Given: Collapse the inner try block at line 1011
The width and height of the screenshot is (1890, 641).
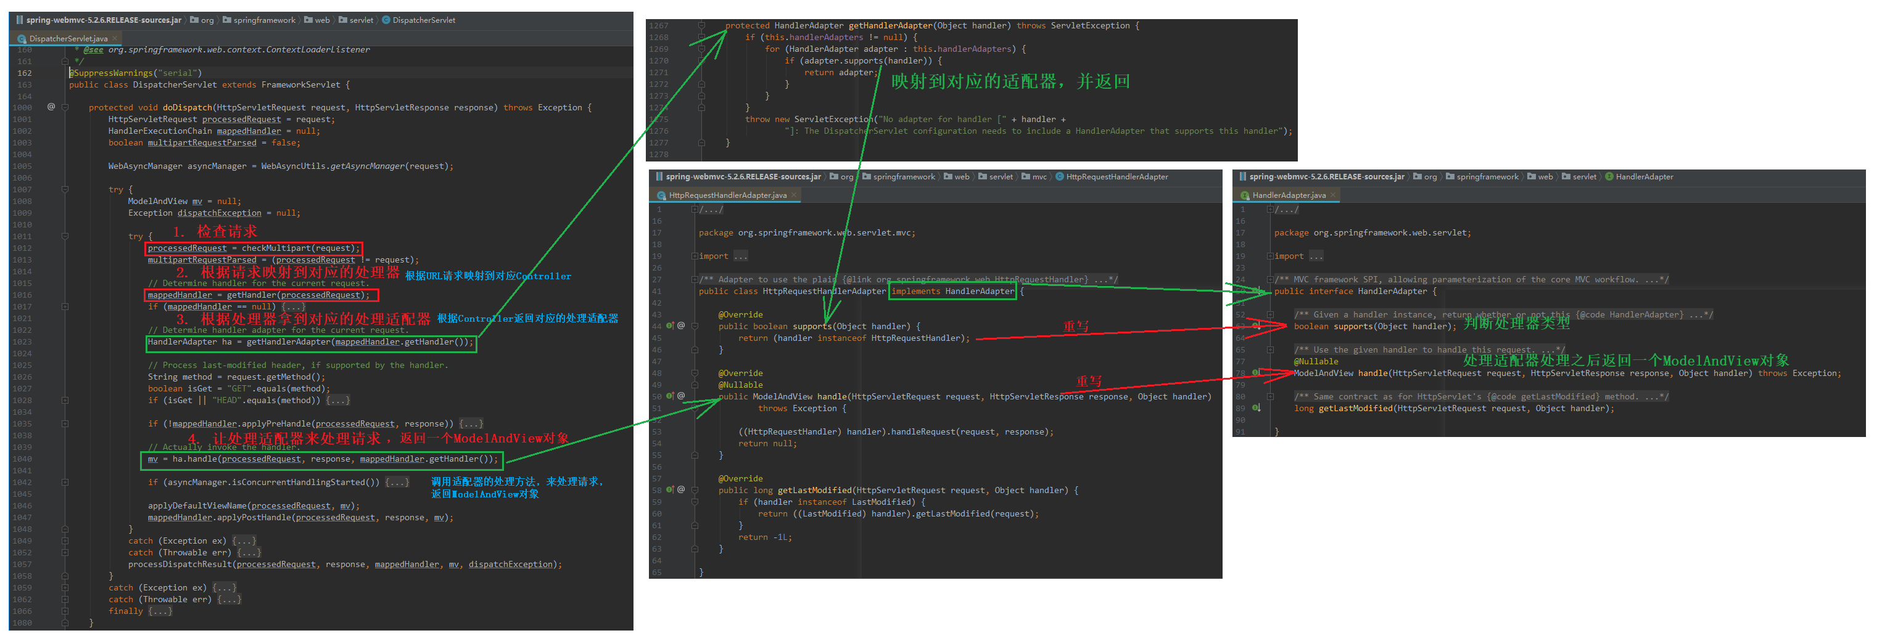Looking at the screenshot, I should coord(65,236).
